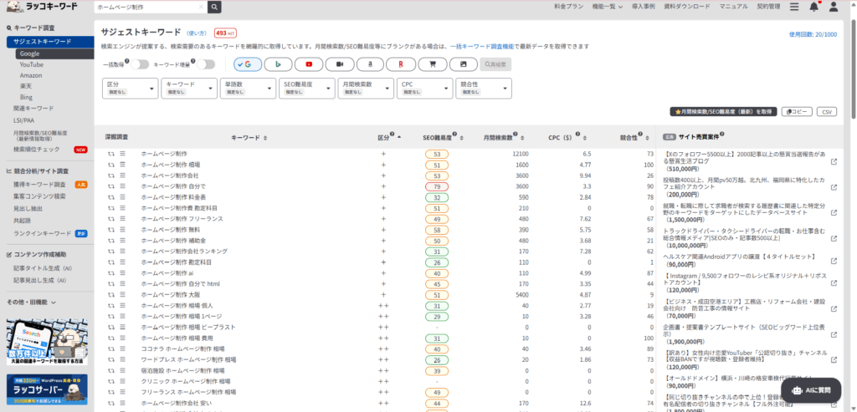Select the Bing source button
The width and height of the screenshot is (857, 412).
pyautogui.click(x=278, y=64)
